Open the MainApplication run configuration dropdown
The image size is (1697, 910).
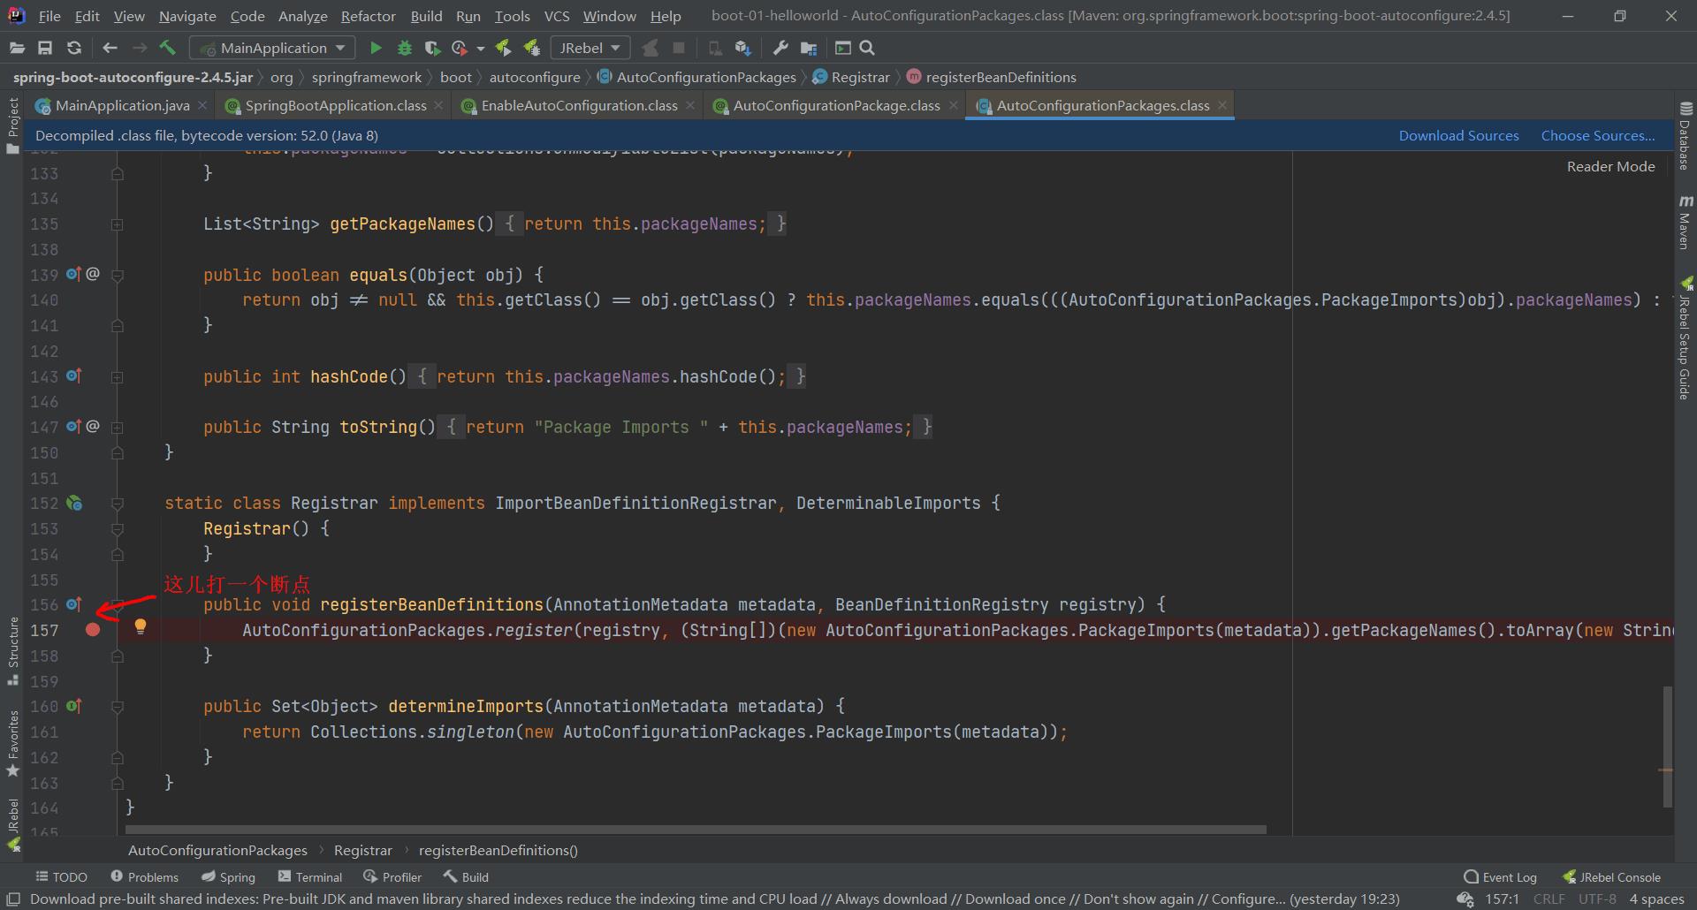(x=273, y=48)
